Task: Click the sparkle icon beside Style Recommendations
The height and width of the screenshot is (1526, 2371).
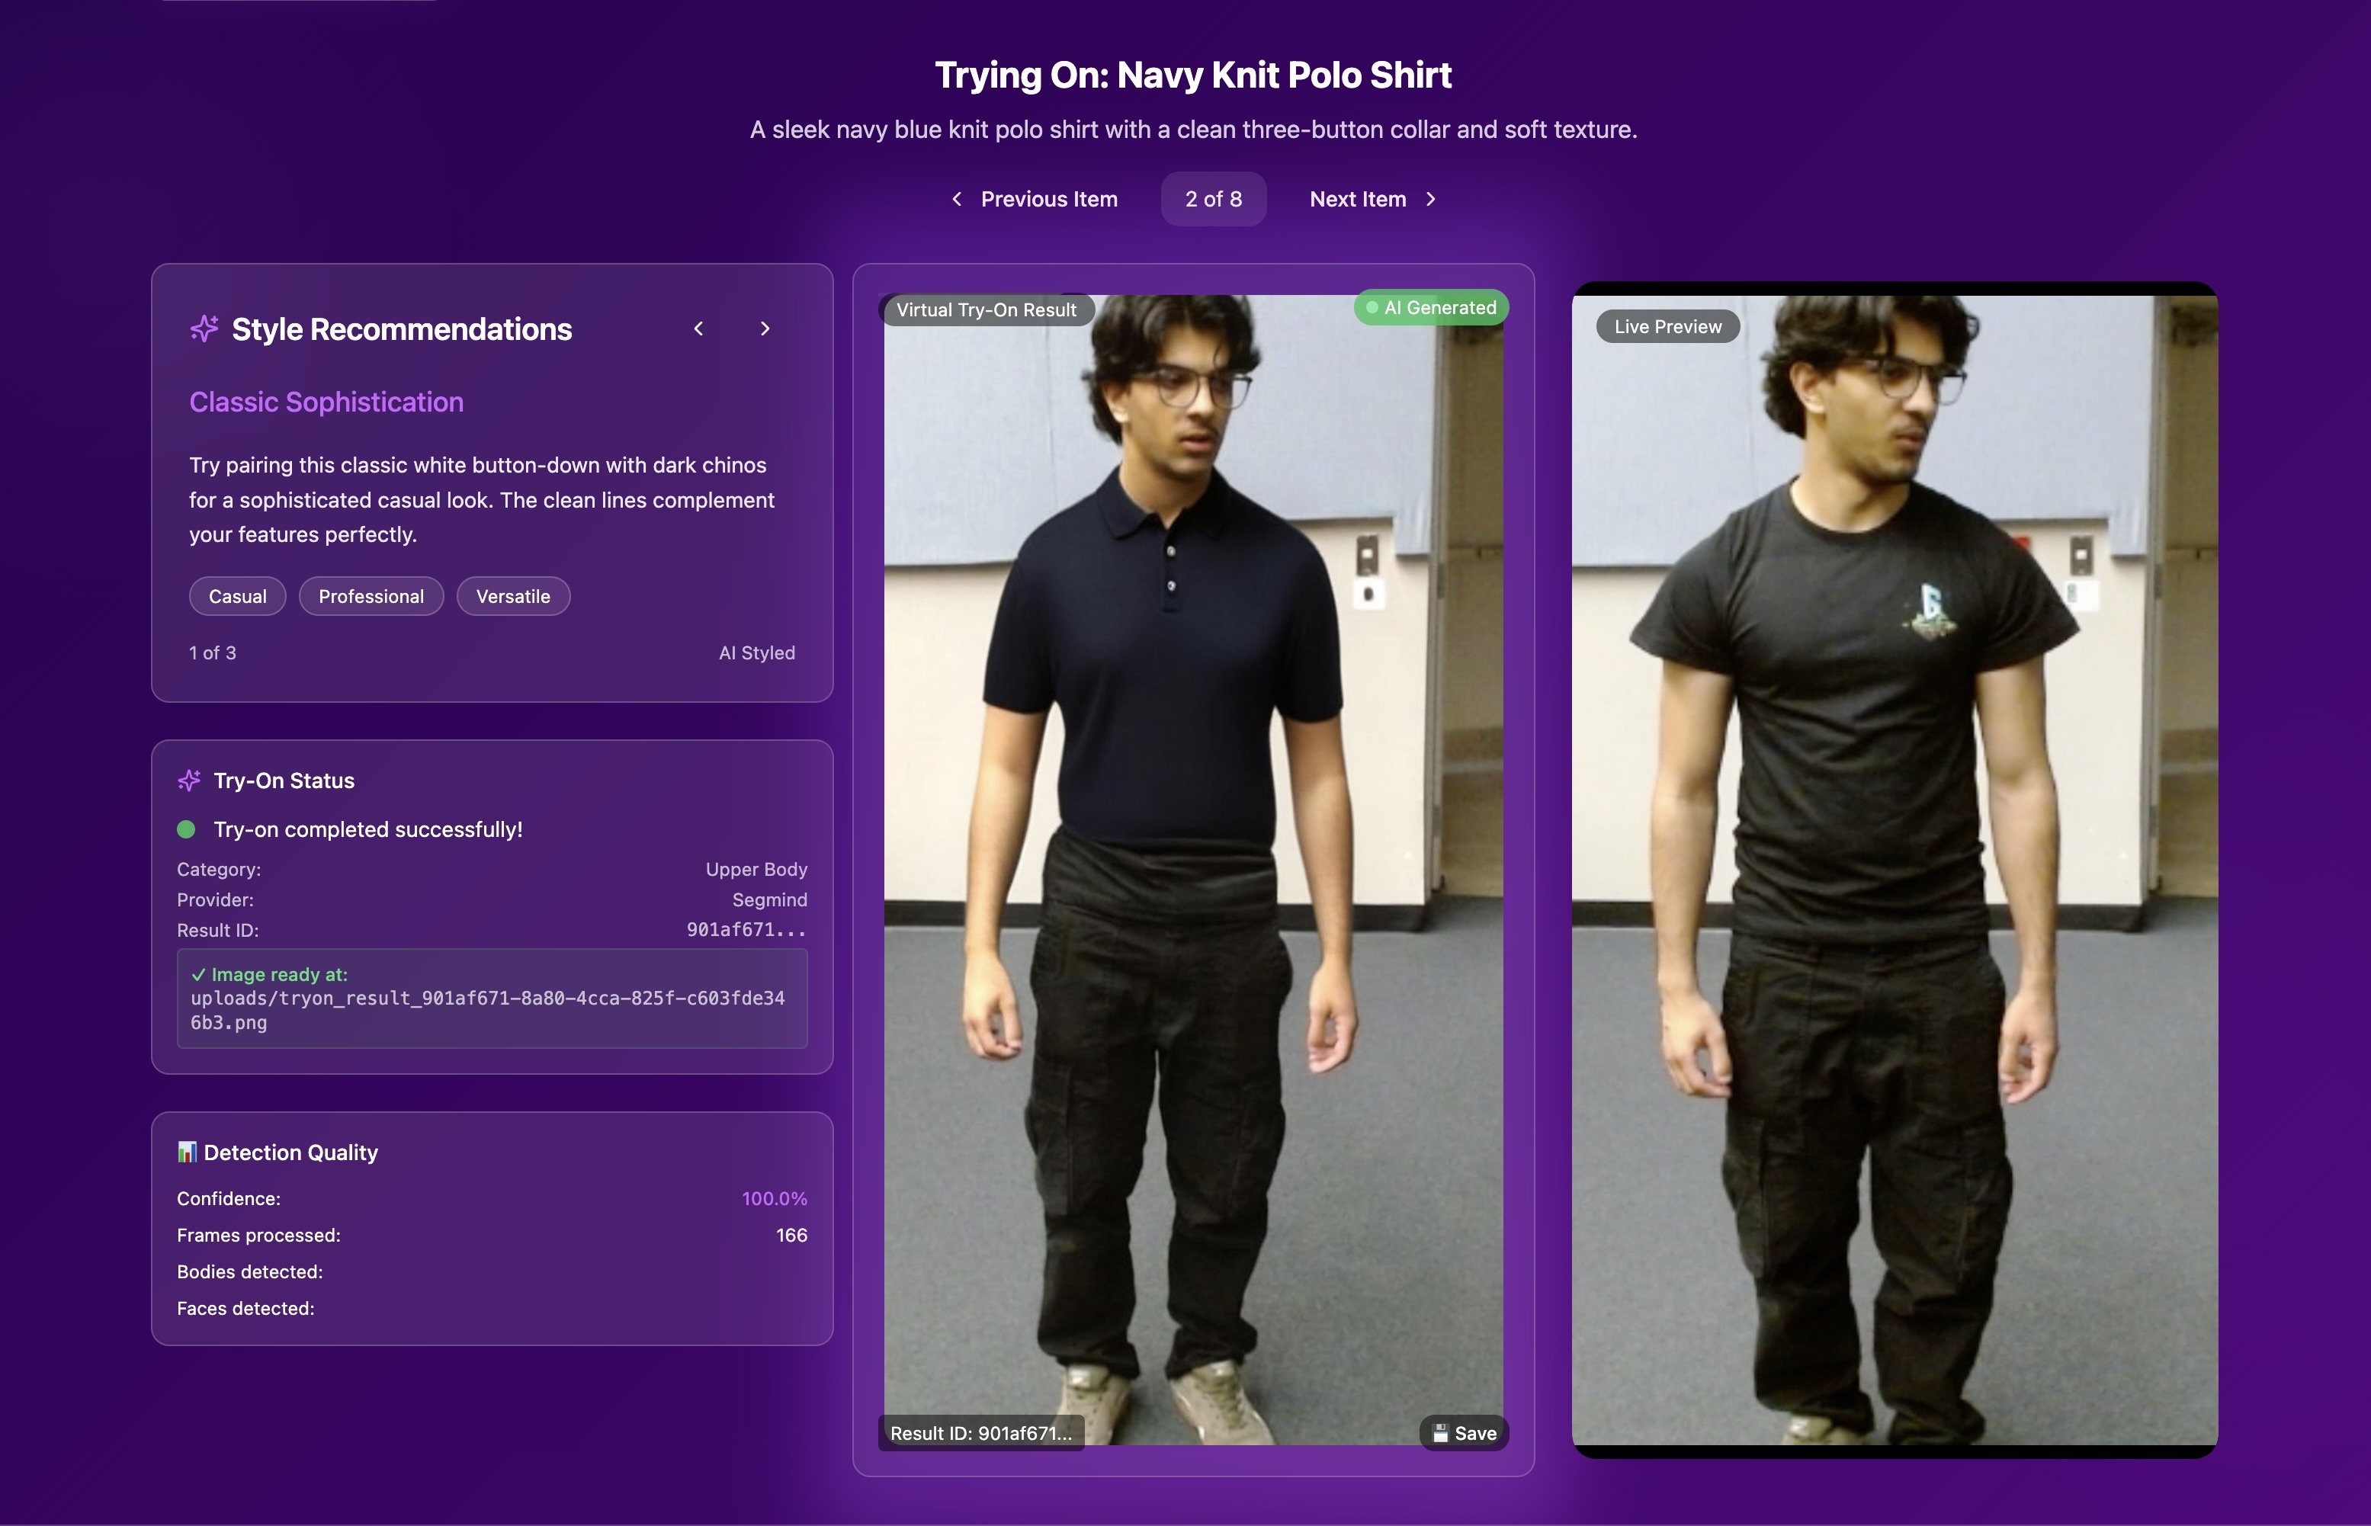Action: 204,329
